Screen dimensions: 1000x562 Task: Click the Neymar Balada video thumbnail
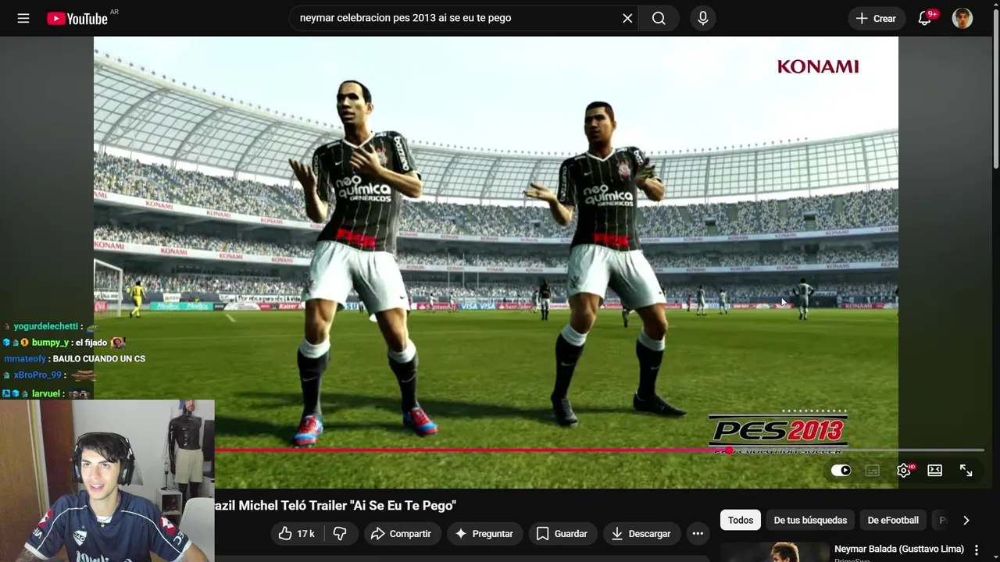pos(774,552)
